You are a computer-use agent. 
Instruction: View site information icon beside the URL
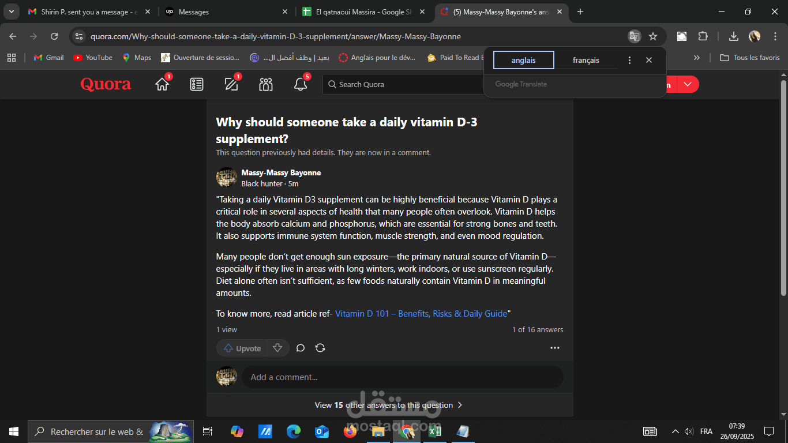[x=80, y=36]
